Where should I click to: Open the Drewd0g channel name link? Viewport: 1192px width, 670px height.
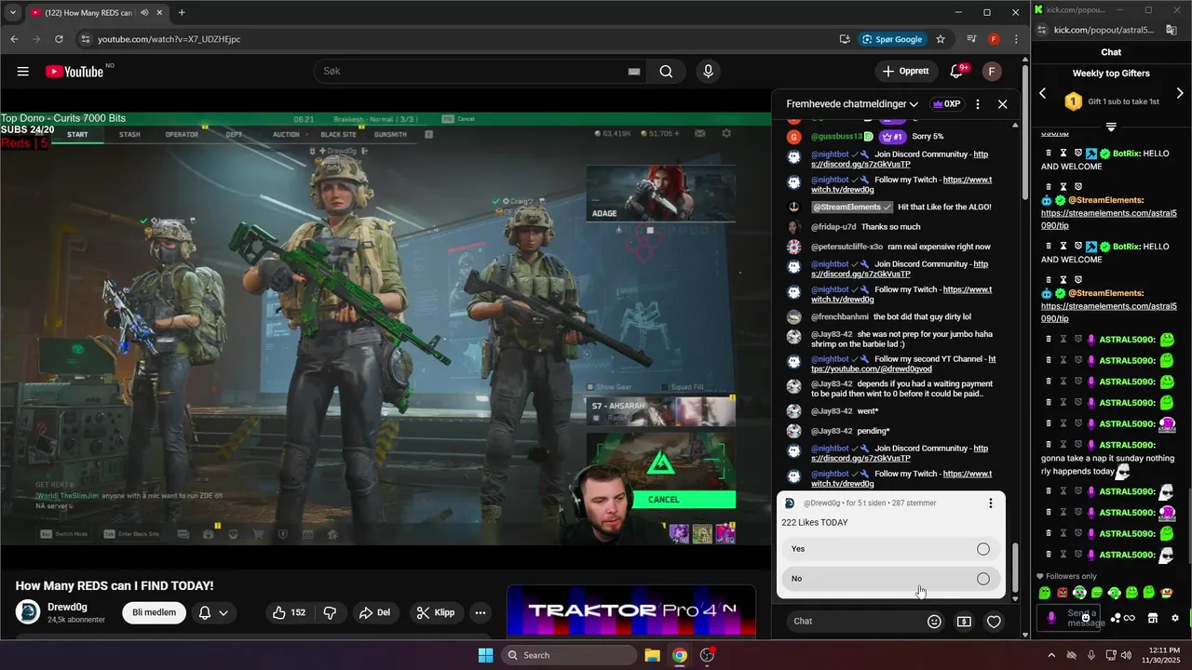[x=67, y=608]
